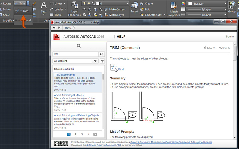
Task: Click Make Current layer button
Action: [115, 9]
